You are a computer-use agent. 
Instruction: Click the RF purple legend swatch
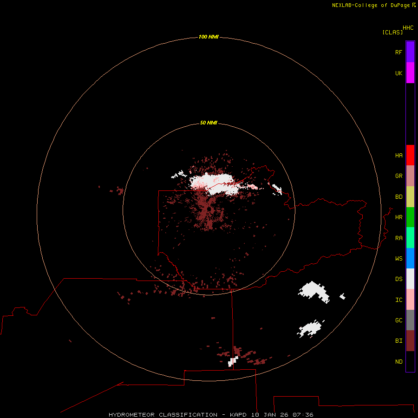tap(410, 52)
